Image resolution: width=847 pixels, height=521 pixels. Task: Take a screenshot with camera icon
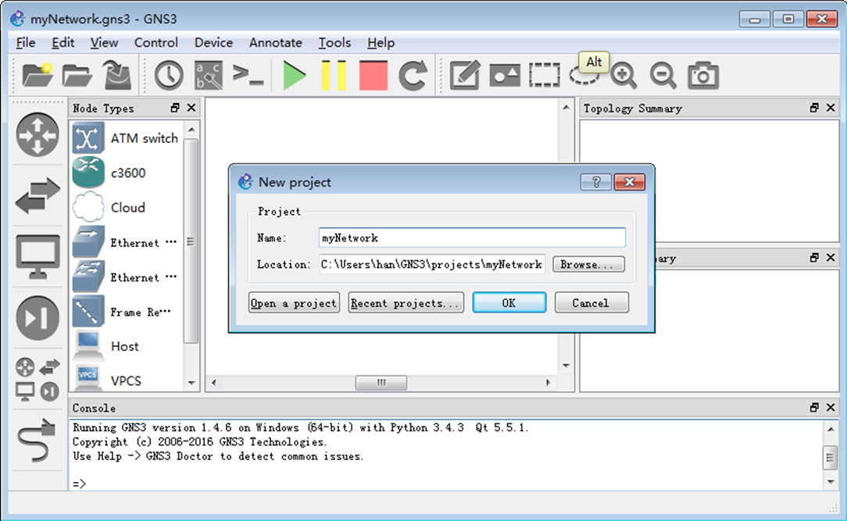pyautogui.click(x=702, y=76)
